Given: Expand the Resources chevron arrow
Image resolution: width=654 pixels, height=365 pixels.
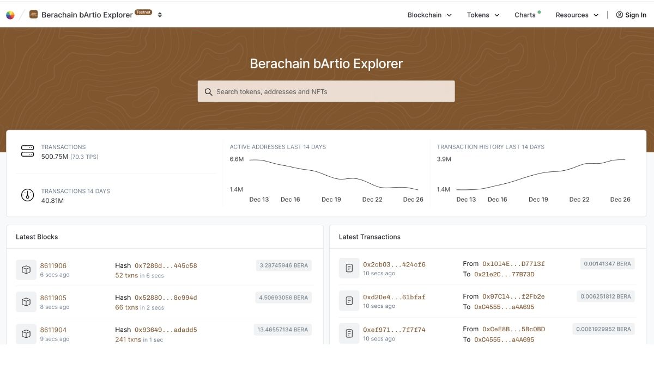Looking at the screenshot, I should point(596,15).
